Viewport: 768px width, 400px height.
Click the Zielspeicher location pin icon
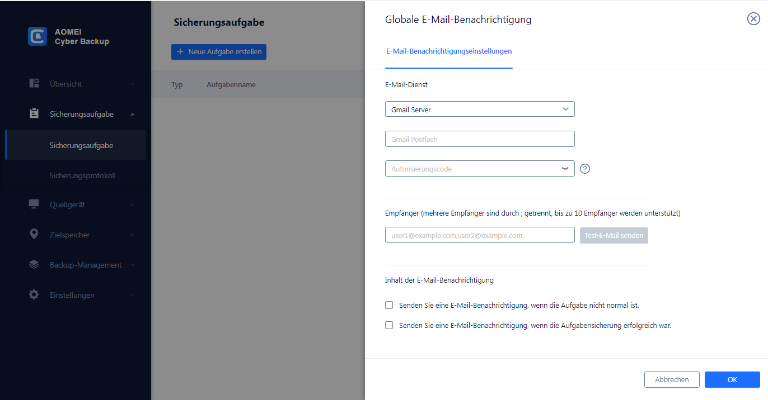point(34,235)
